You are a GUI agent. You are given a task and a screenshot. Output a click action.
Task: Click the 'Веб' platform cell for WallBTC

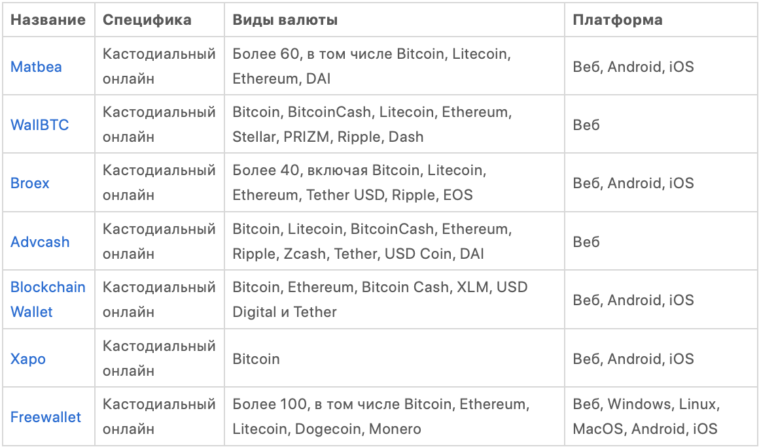[x=586, y=125]
